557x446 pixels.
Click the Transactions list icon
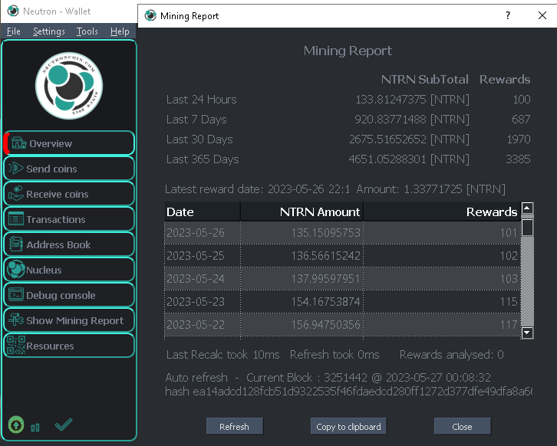click(16, 219)
